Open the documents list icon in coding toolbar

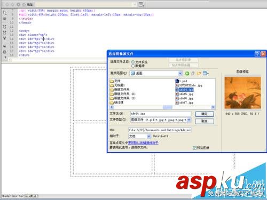[x=5, y=13]
